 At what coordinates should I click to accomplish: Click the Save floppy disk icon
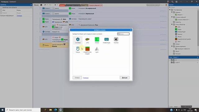click(41, 5)
